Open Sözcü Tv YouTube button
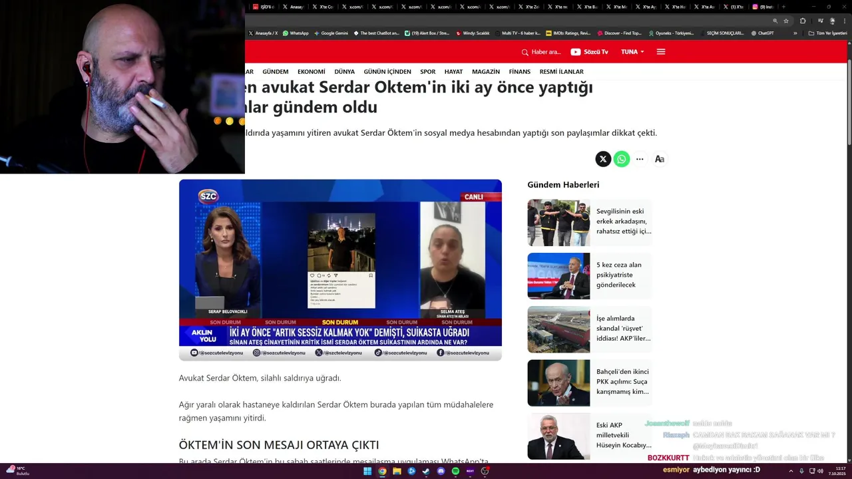Image resolution: width=852 pixels, height=479 pixels. (x=589, y=52)
